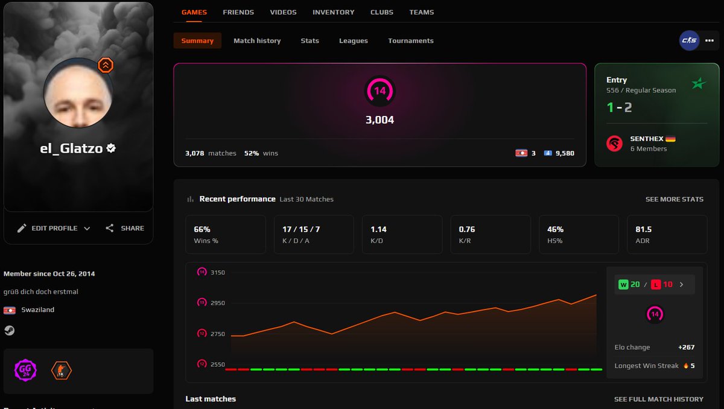The height and width of the screenshot is (409, 724).
Task: Select the 1.14 K/D stat card
Action: [x=402, y=235]
